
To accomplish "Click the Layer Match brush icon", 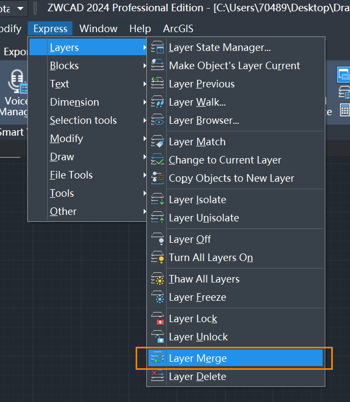I will [157, 142].
